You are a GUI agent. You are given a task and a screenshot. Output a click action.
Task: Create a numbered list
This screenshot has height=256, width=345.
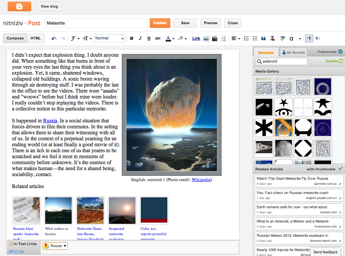246,38
